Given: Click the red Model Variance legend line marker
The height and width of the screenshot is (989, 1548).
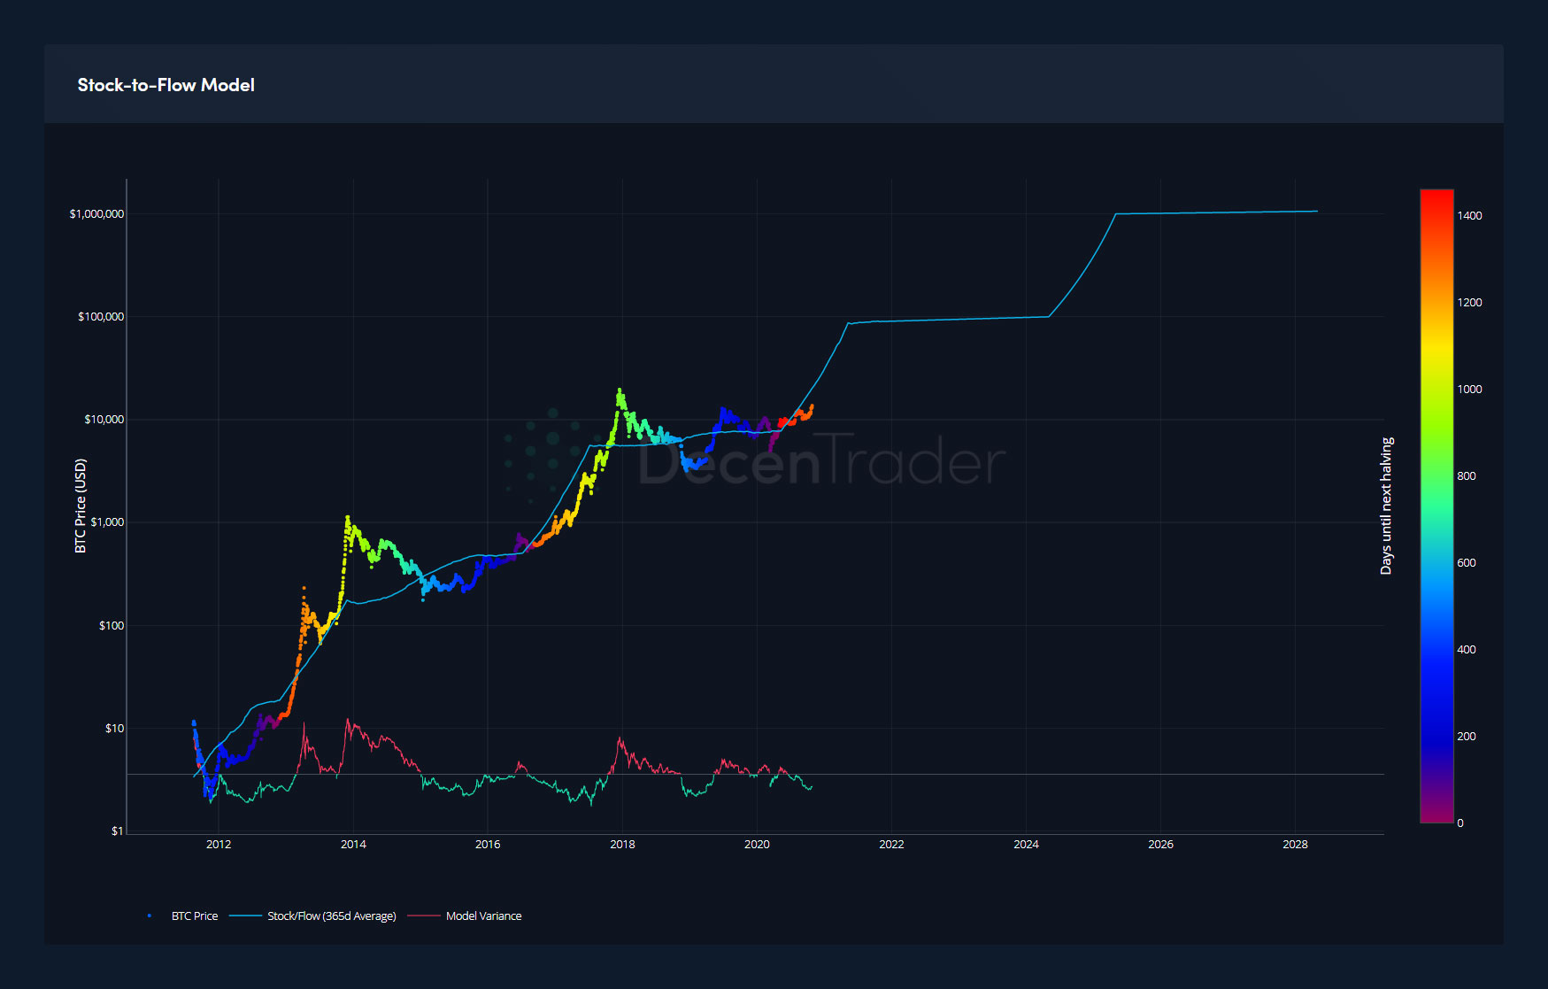Looking at the screenshot, I should tap(424, 916).
